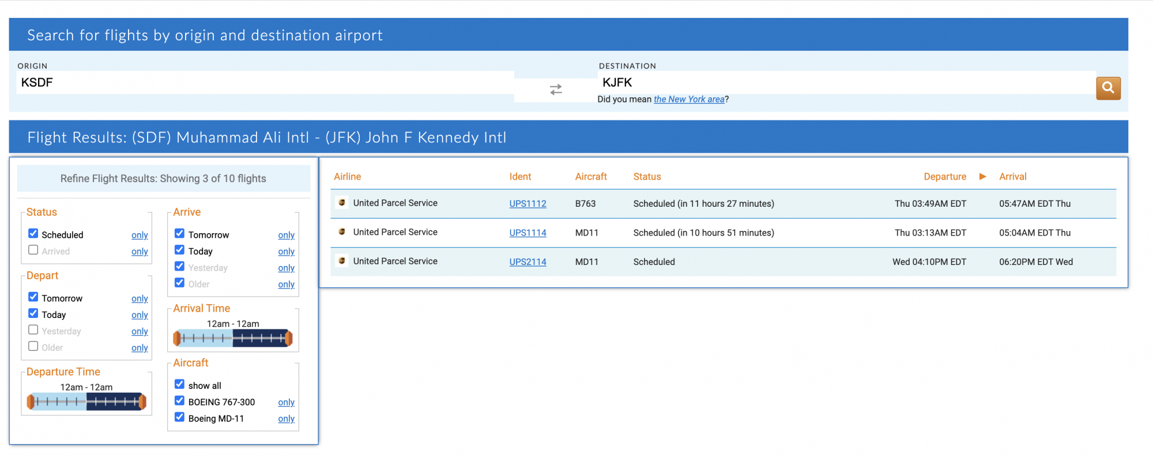Show only flights arriving Today
The image size is (1153, 459).
(x=286, y=252)
